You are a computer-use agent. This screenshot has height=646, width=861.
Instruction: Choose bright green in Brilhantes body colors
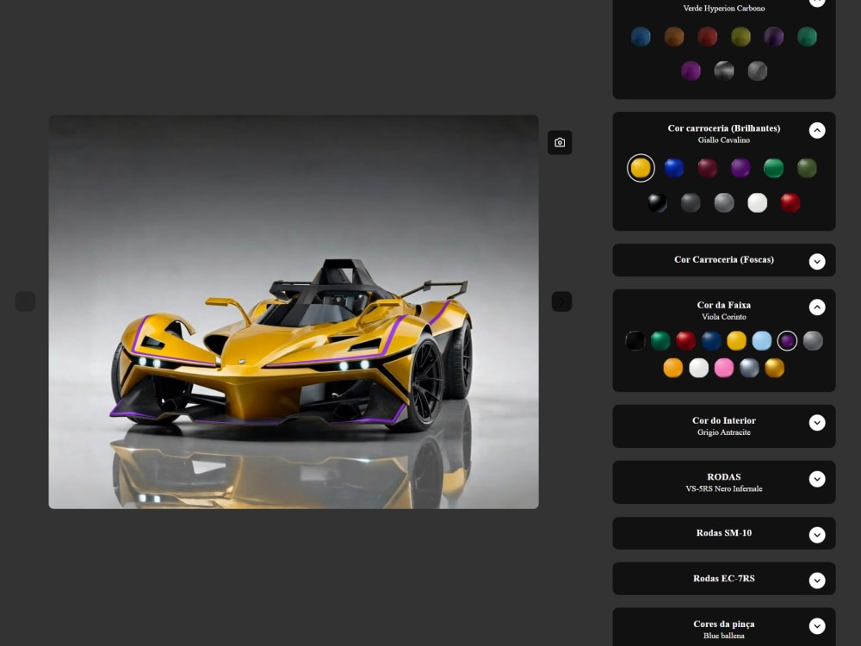pyautogui.click(x=774, y=168)
